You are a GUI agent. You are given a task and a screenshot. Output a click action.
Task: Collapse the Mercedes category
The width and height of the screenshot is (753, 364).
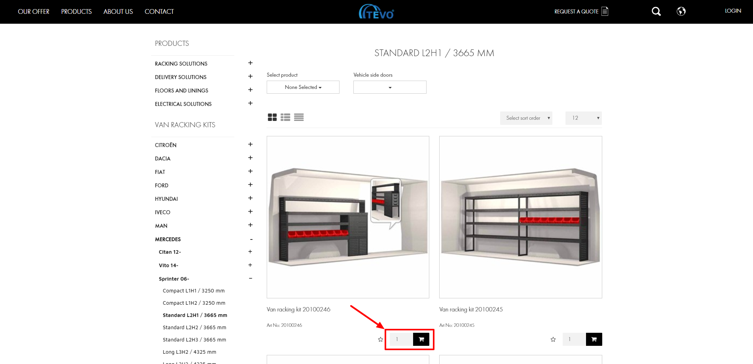tap(251, 240)
